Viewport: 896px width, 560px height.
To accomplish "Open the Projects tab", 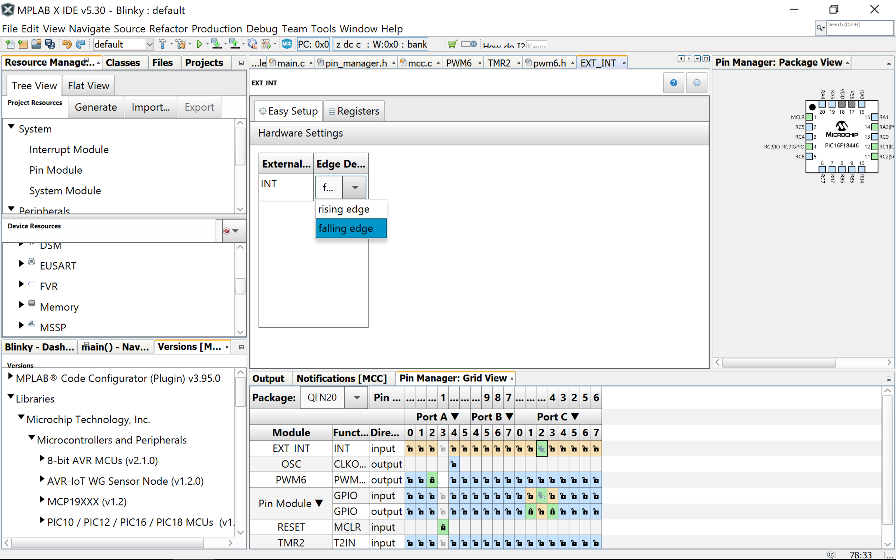I will pyautogui.click(x=204, y=63).
